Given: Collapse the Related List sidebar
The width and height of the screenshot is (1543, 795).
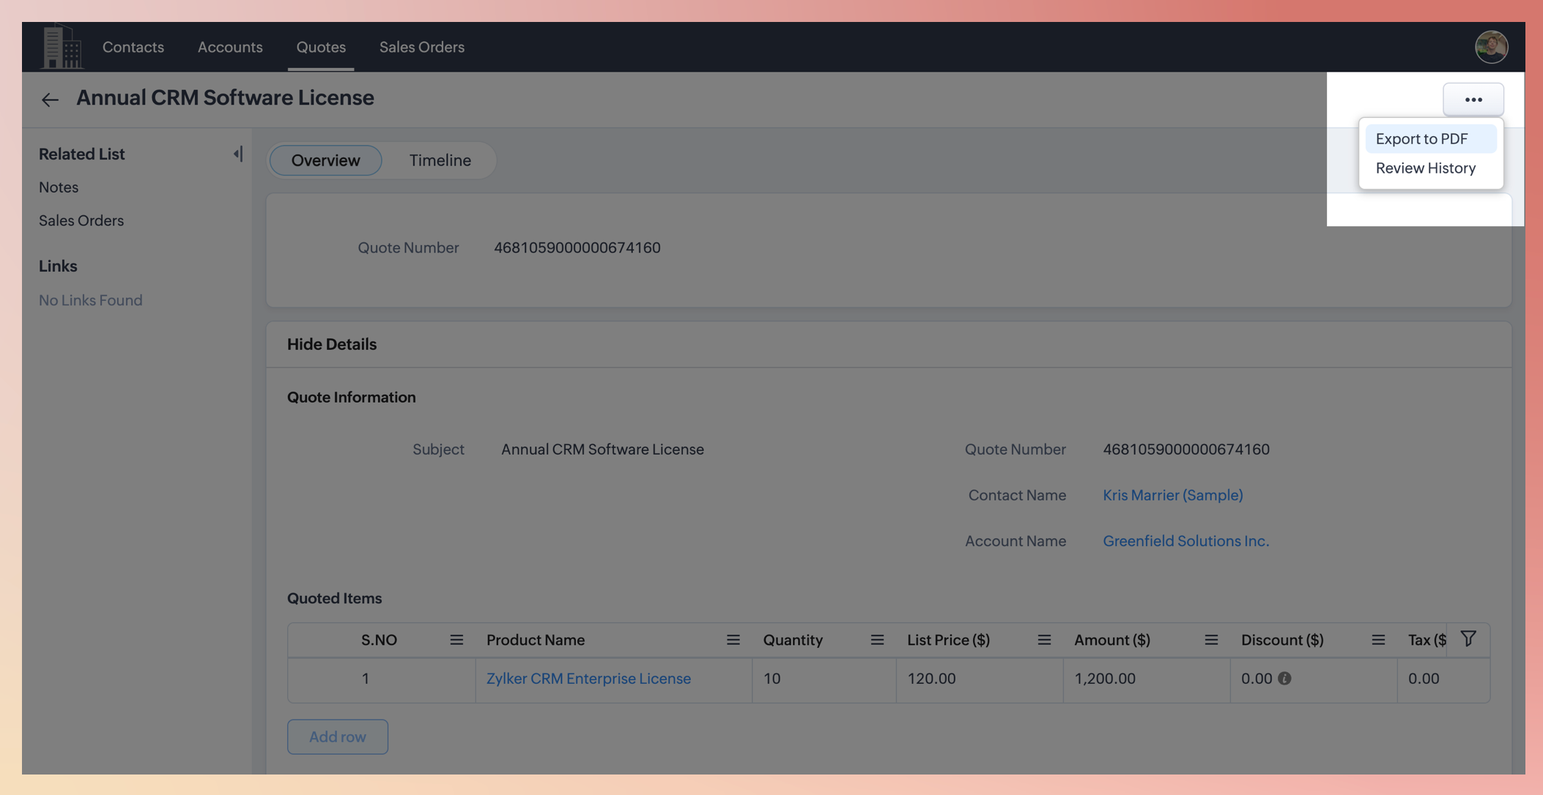Looking at the screenshot, I should [x=237, y=154].
